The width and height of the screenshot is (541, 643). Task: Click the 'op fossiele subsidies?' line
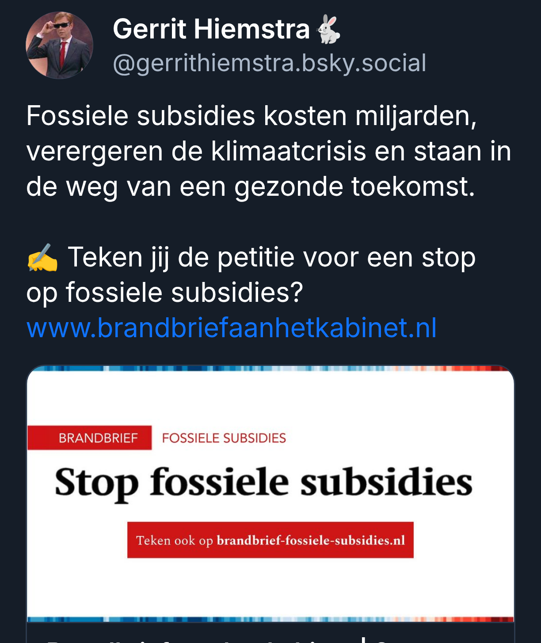pos(164,293)
